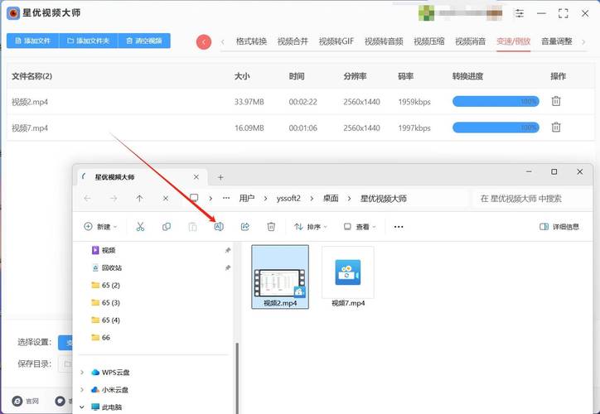This screenshot has width=600, height=414.
Task: Click the Share icon in Explorer toolbar
Action: [245, 227]
